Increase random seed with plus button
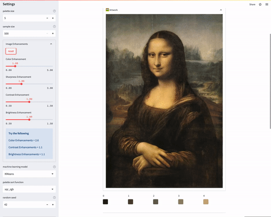Image resolution: width=271 pixels, height=217 pixels. pyautogui.click(x=53, y=204)
